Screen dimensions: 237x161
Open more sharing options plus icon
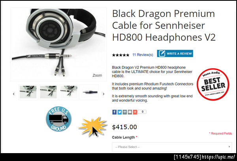point(135,112)
